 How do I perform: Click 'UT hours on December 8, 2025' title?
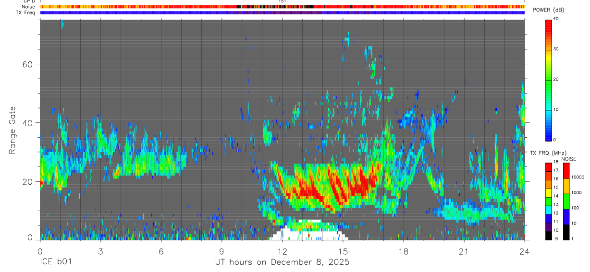tap(282, 262)
